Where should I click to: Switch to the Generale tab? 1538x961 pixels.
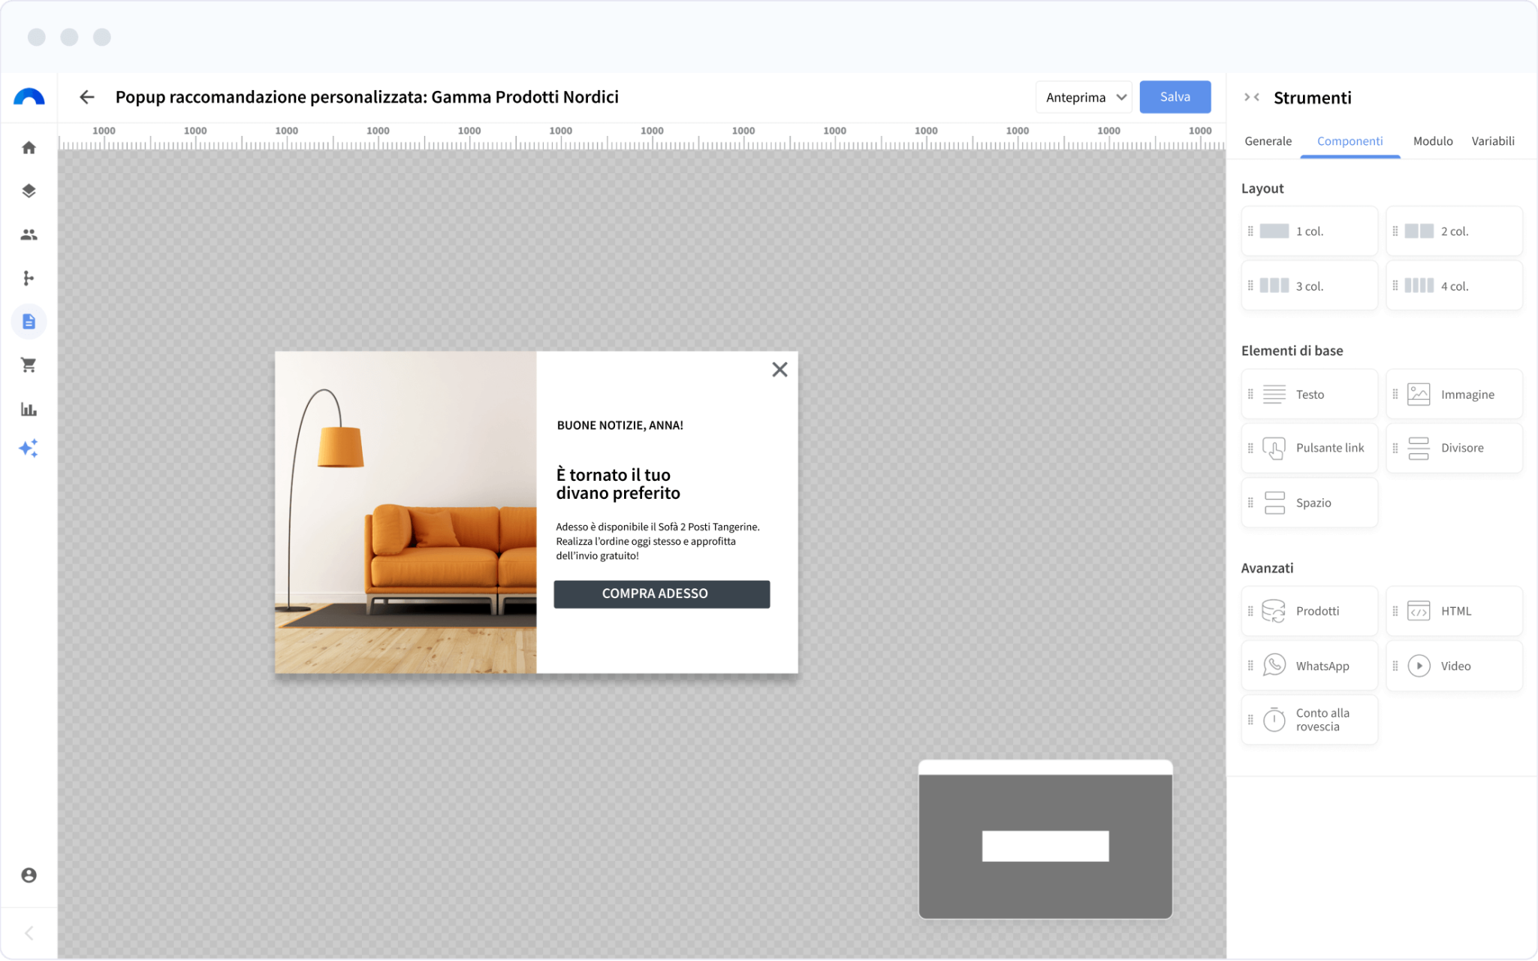click(x=1268, y=141)
